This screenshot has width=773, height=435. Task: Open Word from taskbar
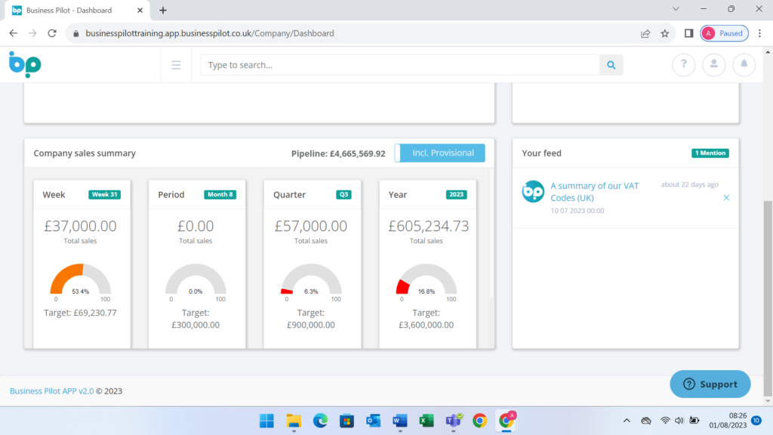coord(400,421)
